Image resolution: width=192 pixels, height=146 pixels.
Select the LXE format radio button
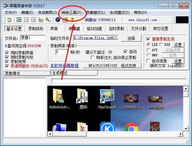148,45
